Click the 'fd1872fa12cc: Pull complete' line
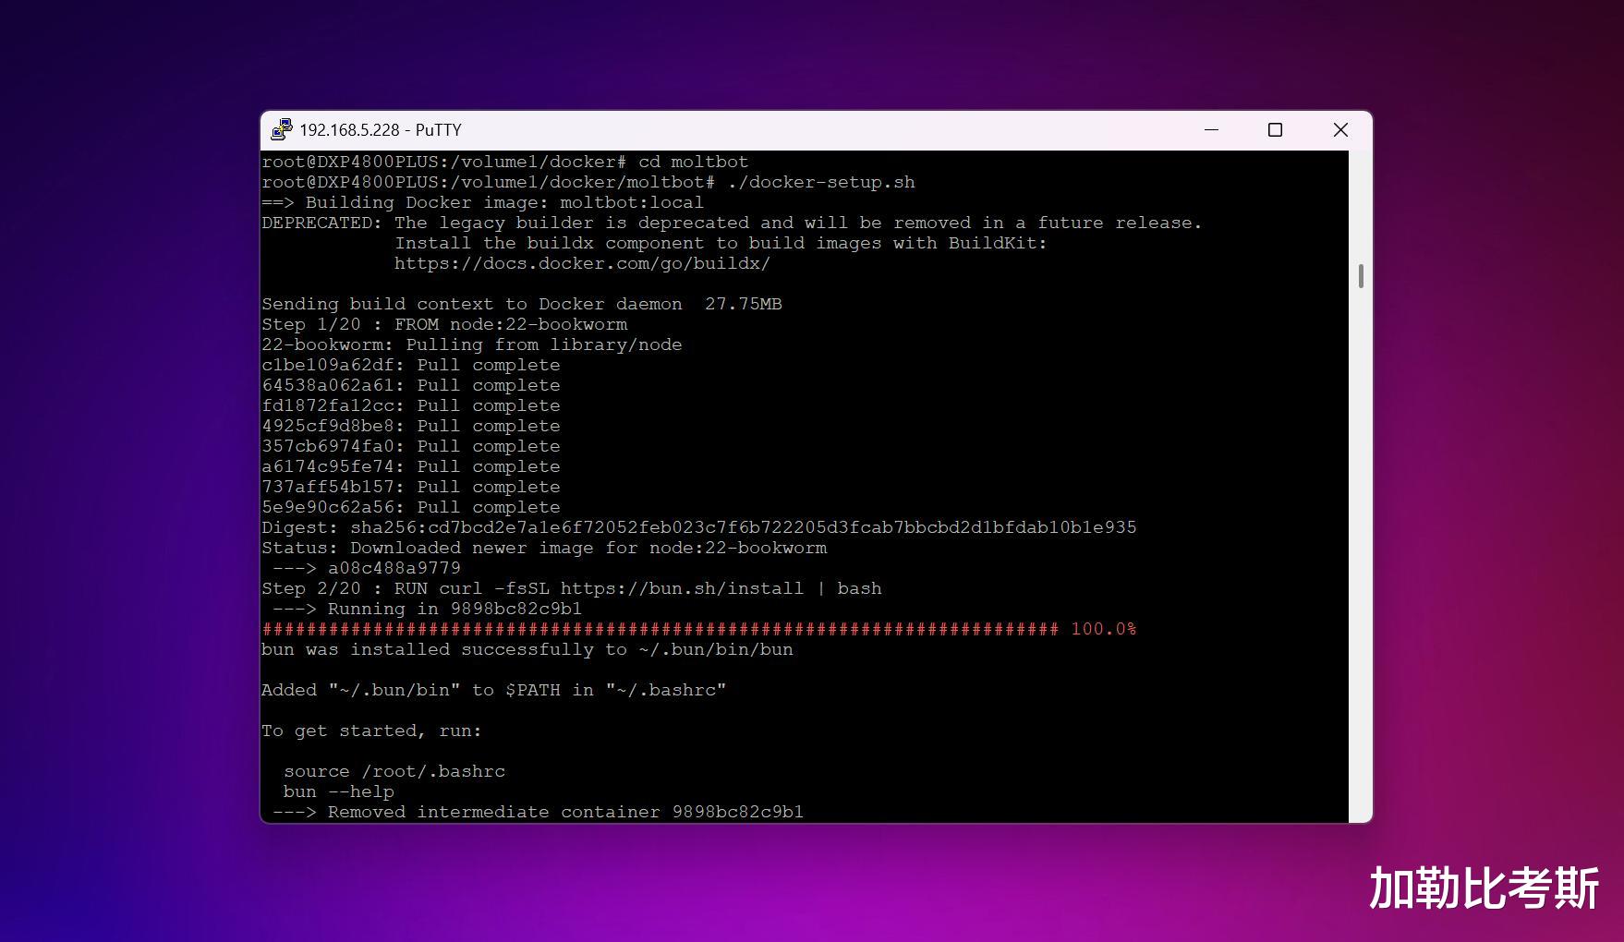The height and width of the screenshot is (942, 1624). coord(411,405)
